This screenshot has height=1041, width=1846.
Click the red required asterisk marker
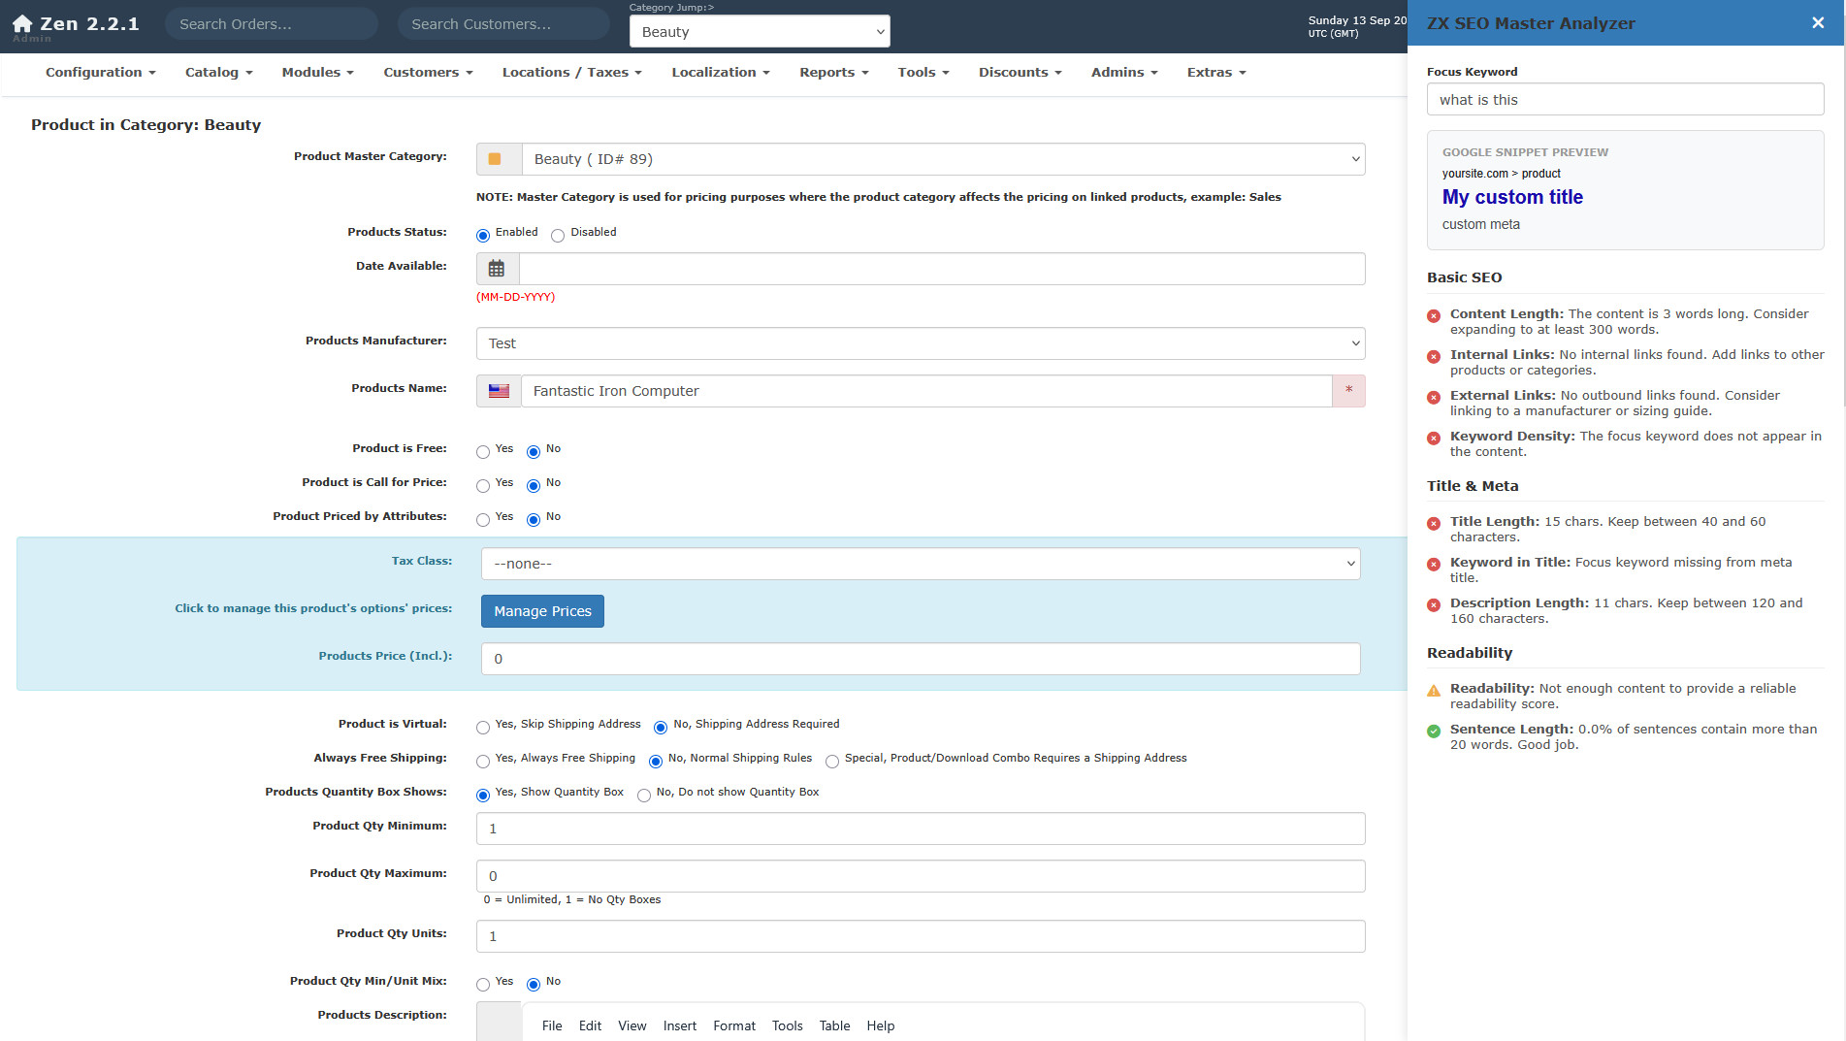1348,391
